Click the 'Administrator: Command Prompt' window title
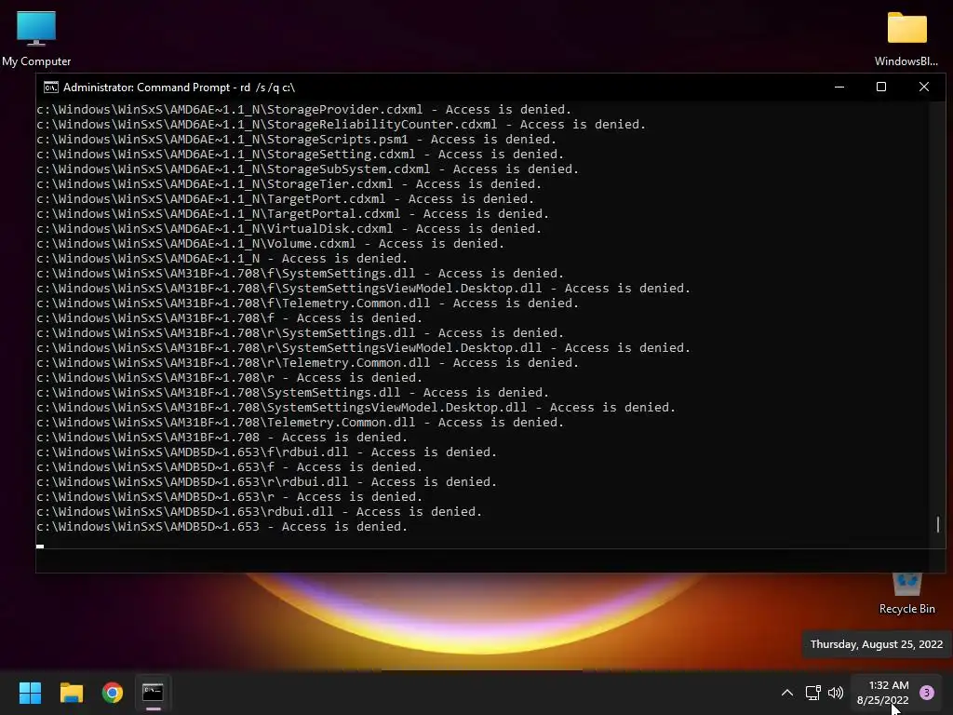The width and height of the screenshot is (953, 715). tap(180, 88)
